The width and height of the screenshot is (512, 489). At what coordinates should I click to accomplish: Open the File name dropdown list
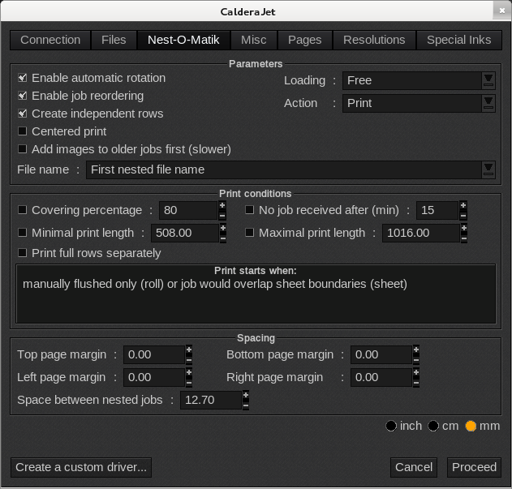(488, 169)
